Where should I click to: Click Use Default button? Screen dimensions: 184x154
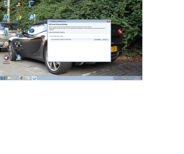98,39
